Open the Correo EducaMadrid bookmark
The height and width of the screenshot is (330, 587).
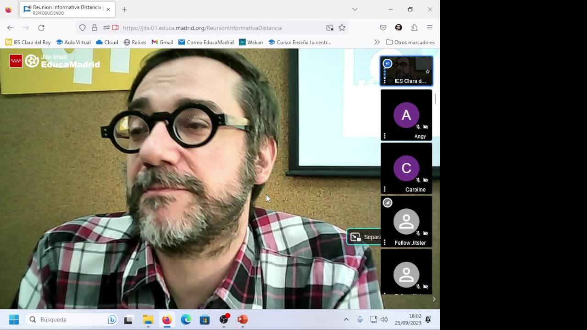206,42
